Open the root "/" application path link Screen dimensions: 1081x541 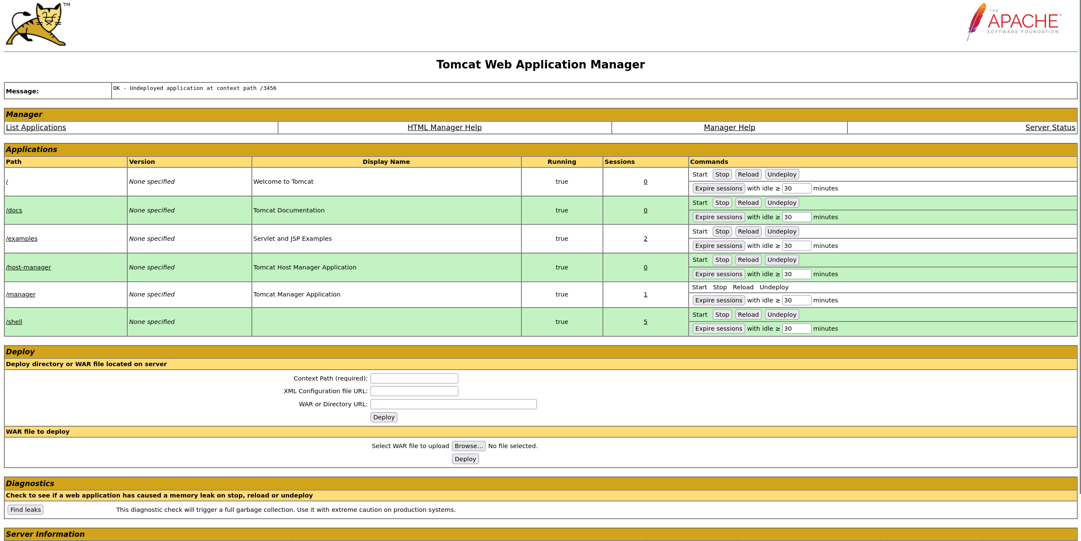click(7, 182)
